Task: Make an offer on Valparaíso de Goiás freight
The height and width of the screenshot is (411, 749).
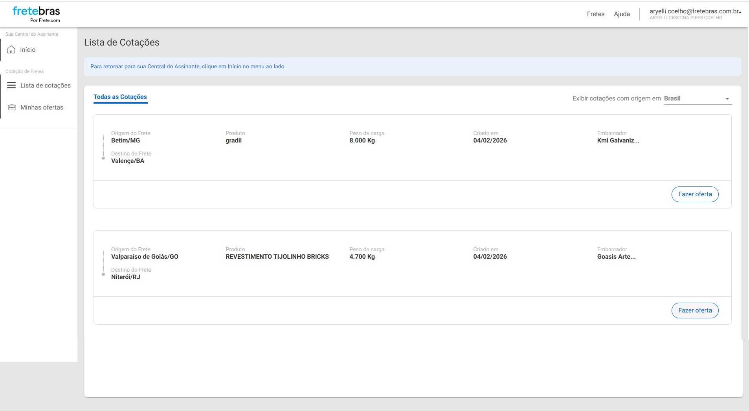Action: point(695,311)
